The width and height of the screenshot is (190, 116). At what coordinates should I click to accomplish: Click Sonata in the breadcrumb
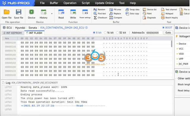point(33,28)
